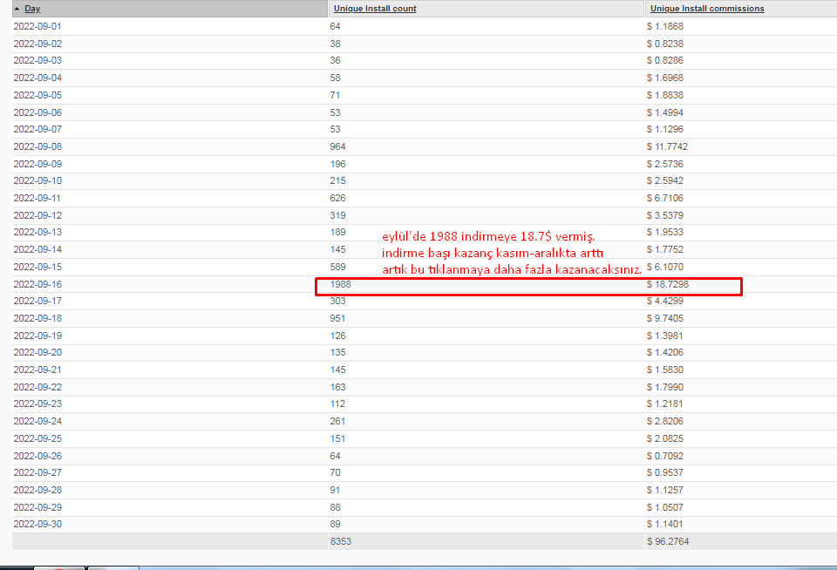Toggle the ascending sort arrow beside Day

tap(17, 9)
